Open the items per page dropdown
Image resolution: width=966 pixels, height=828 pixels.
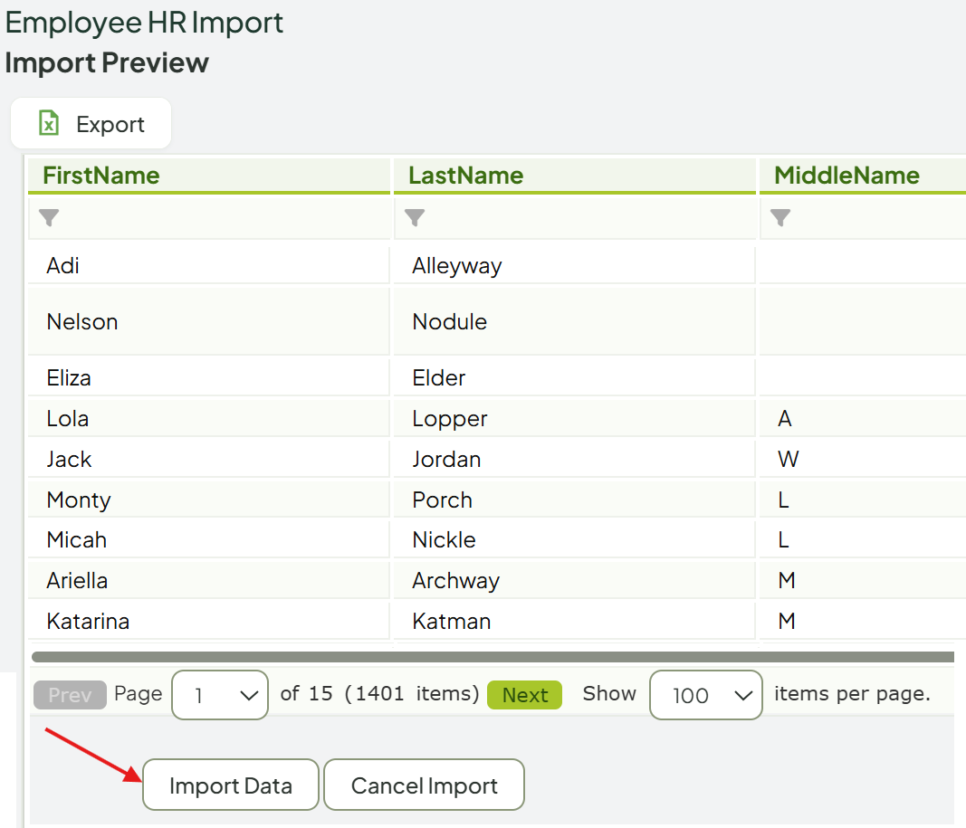pyautogui.click(x=706, y=695)
